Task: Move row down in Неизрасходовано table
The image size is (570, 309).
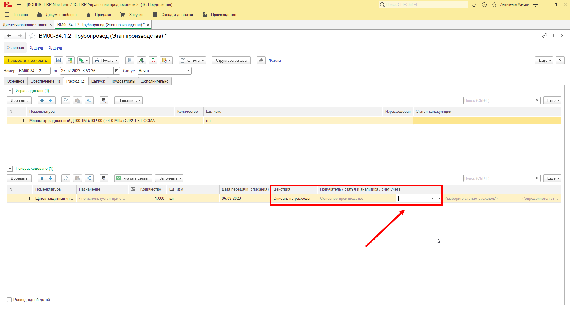Action: pyautogui.click(x=51, y=178)
